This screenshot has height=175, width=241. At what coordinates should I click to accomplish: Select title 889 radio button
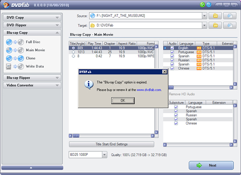coord(74,48)
